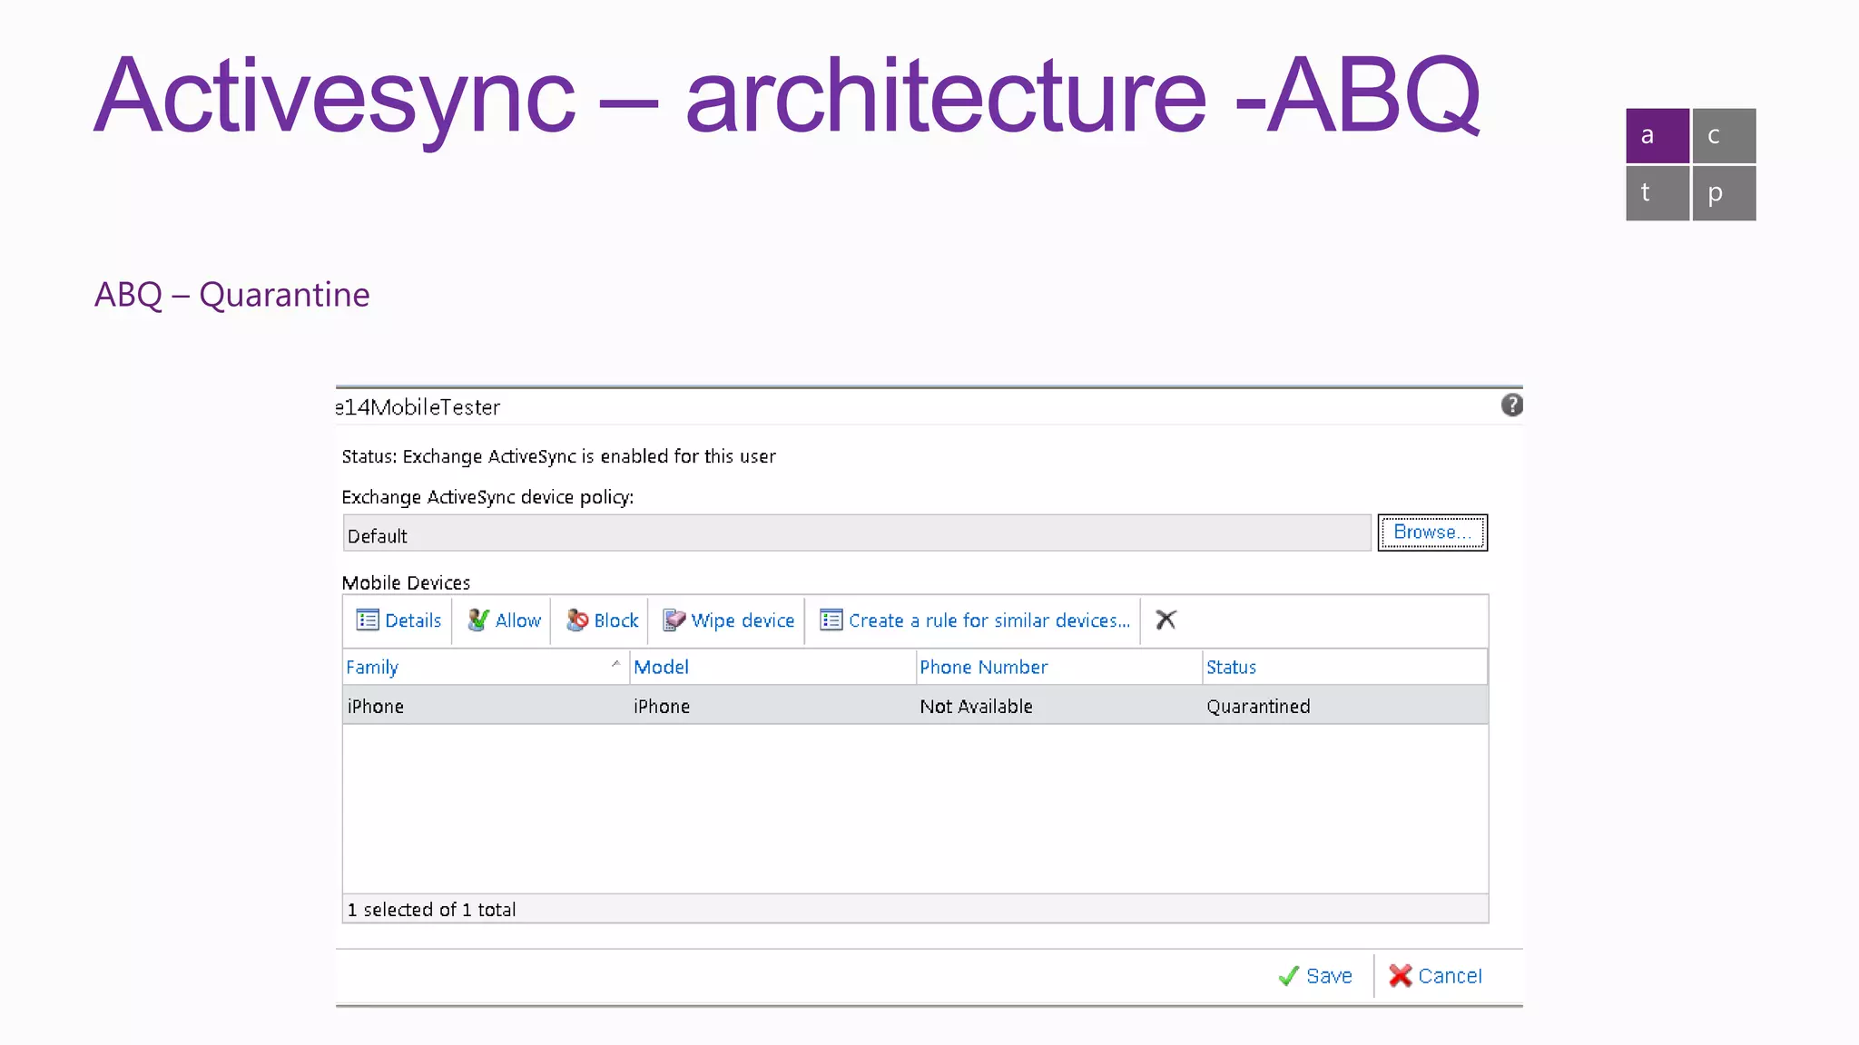Click the Family column sort arrow

pos(615,663)
